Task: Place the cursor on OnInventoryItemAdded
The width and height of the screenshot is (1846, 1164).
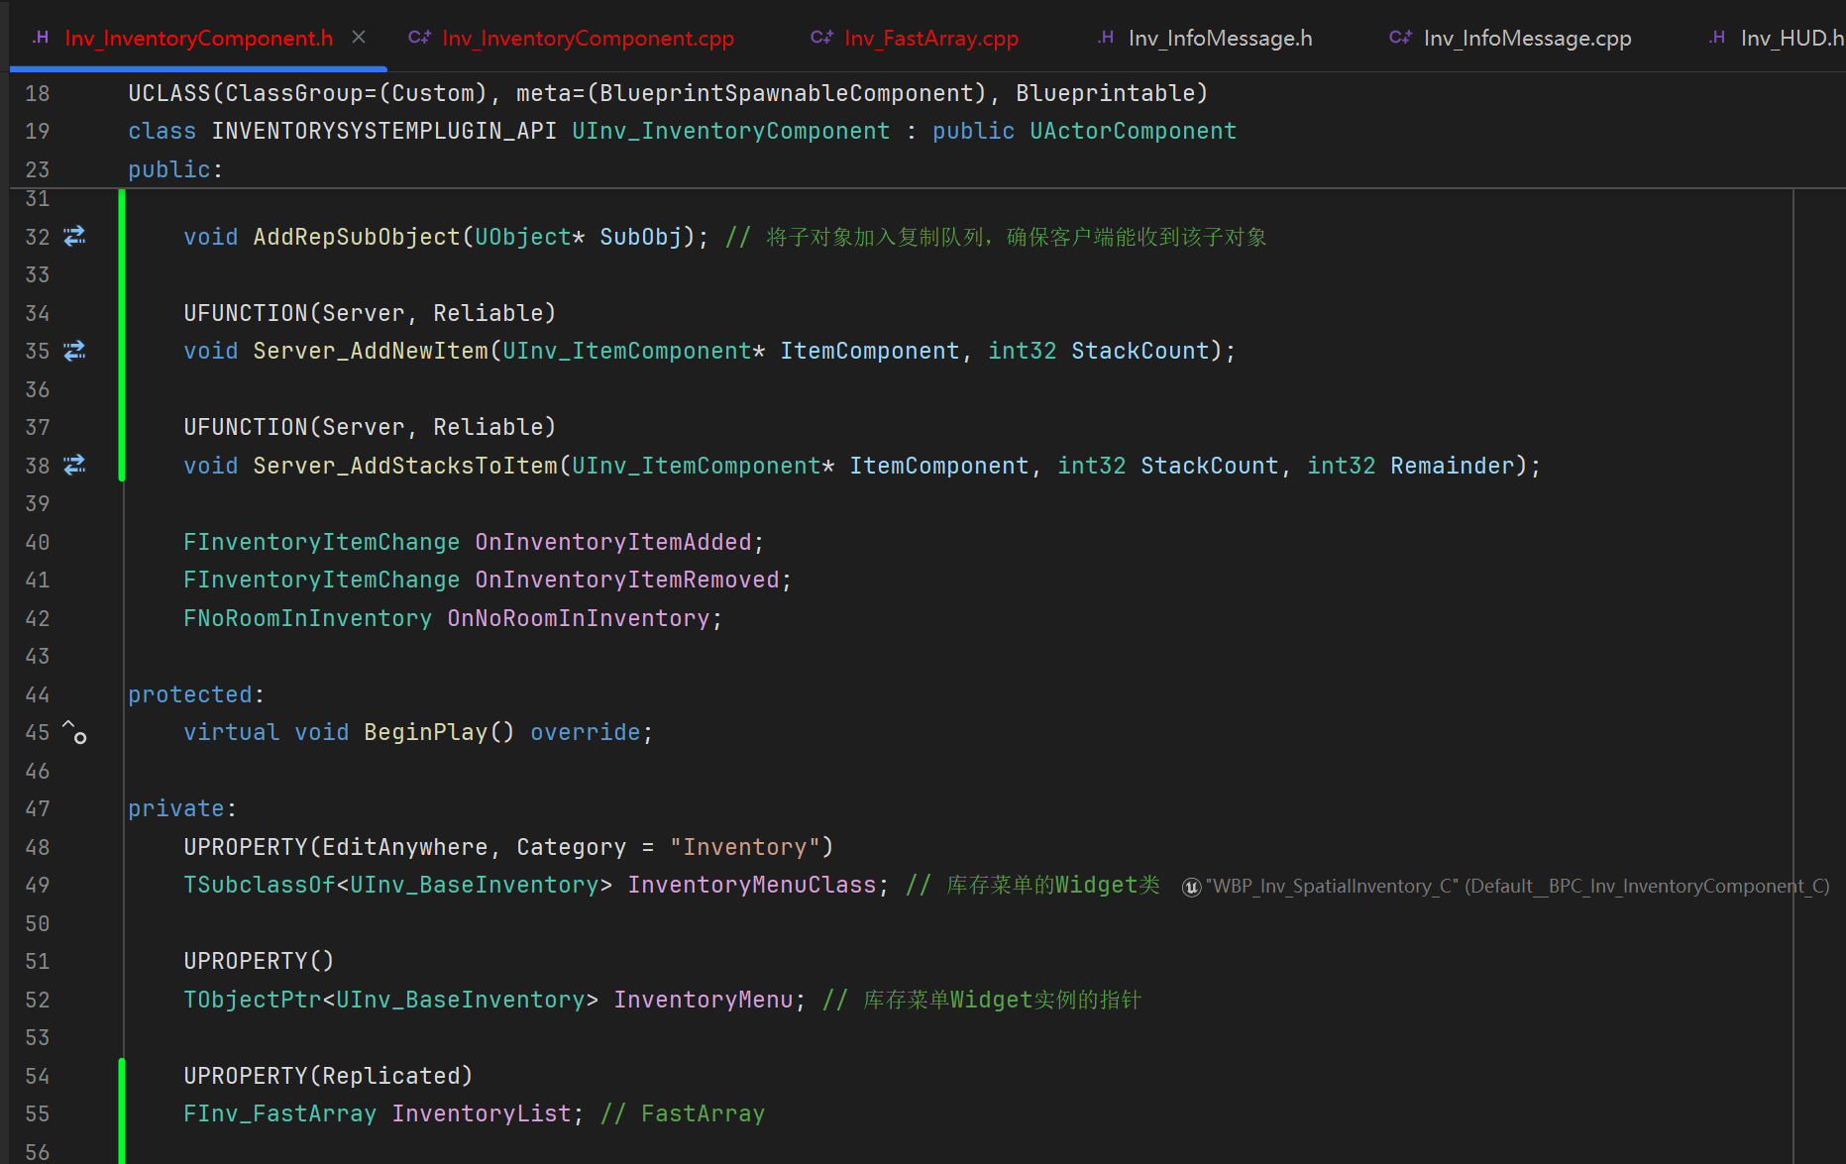Action: [x=613, y=542]
